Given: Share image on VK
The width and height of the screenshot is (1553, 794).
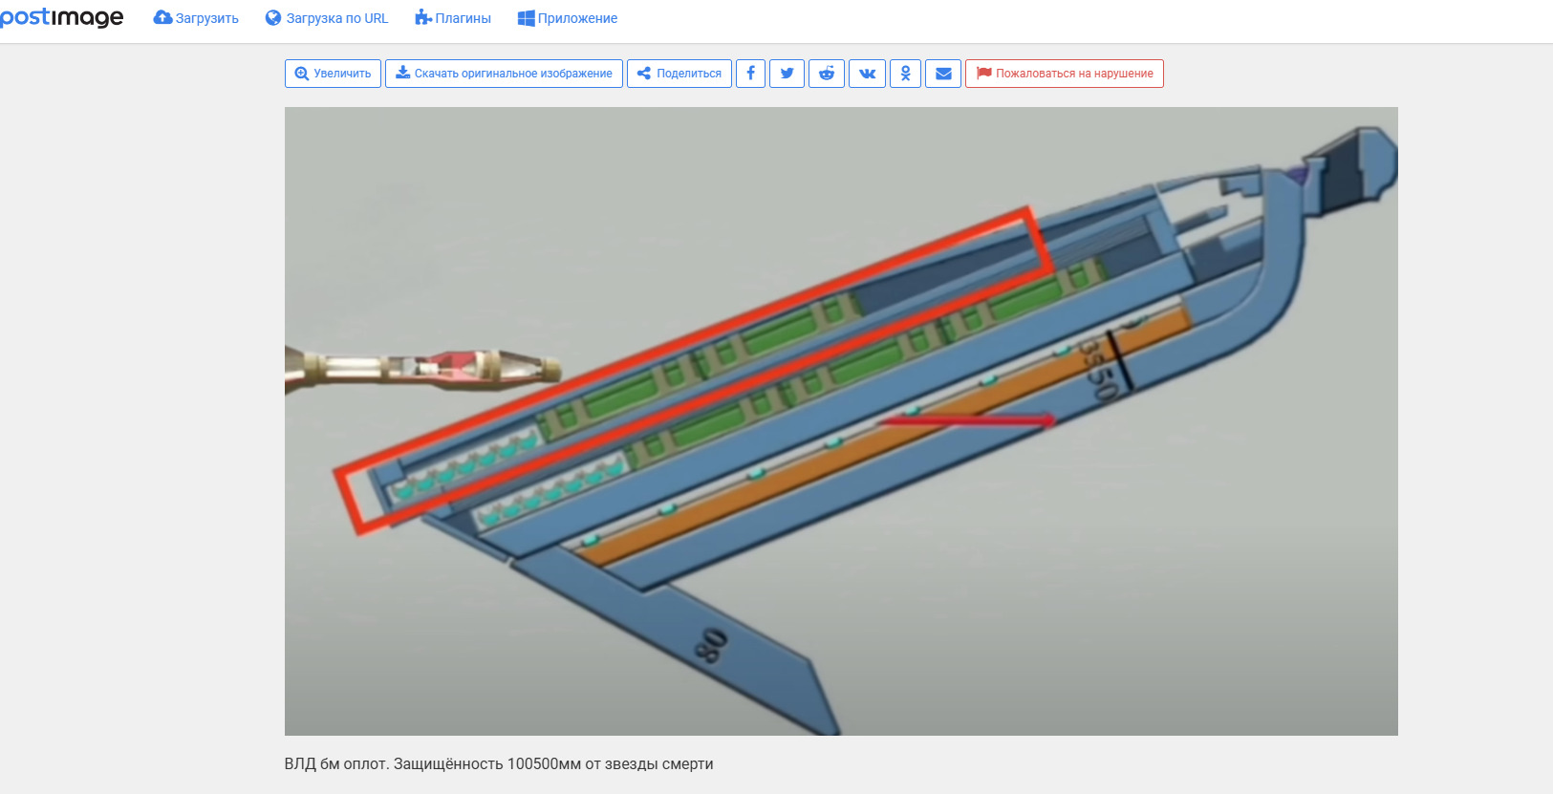Looking at the screenshot, I should pyautogui.click(x=867, y=74).
